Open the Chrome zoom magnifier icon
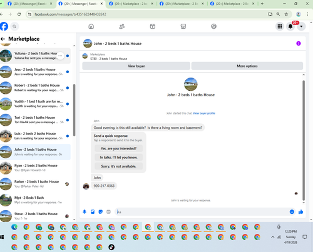This screenshot has height=252, width=313. 278,14
